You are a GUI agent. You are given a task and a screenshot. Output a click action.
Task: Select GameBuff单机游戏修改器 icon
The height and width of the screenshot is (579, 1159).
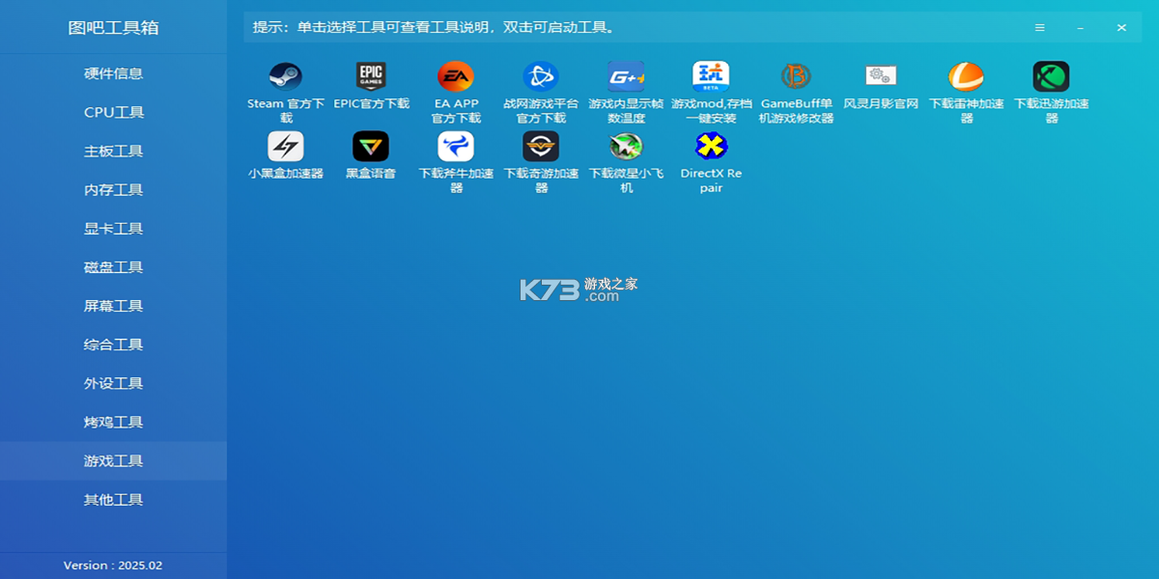click(796, 76)
